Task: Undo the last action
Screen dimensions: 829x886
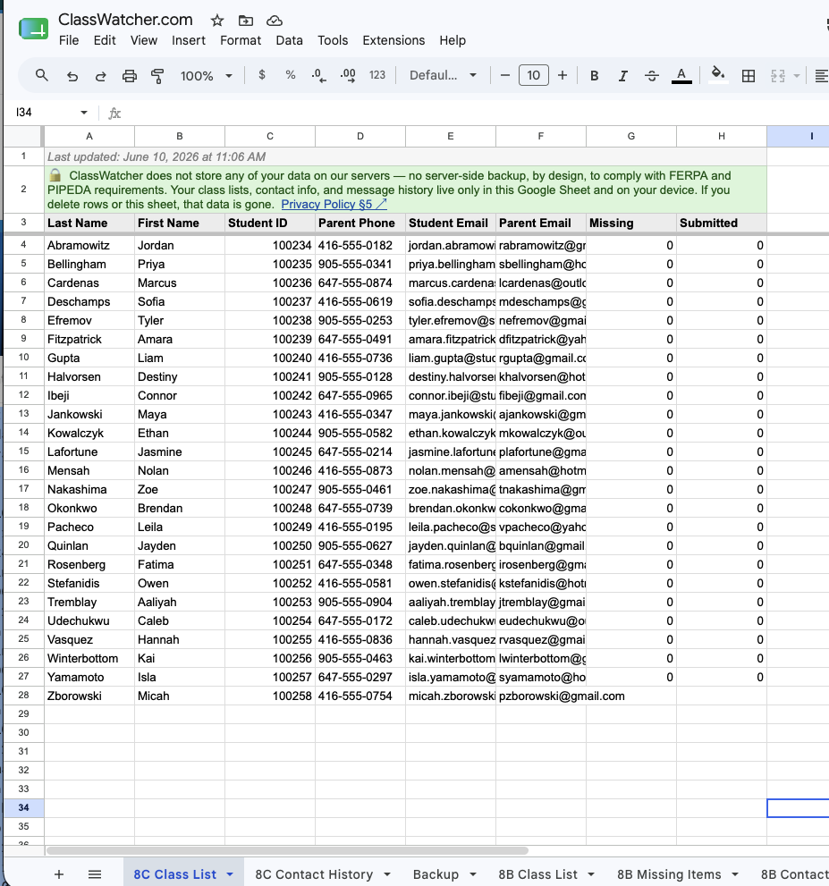Action: [x=72, y=76]
